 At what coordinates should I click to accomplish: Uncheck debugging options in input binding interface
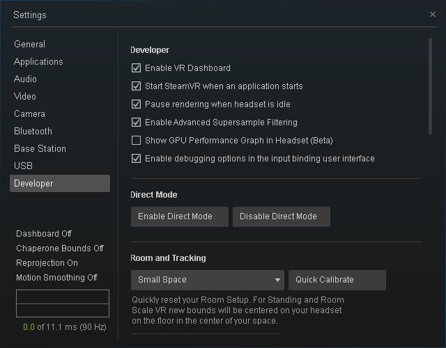click(136, 159)
